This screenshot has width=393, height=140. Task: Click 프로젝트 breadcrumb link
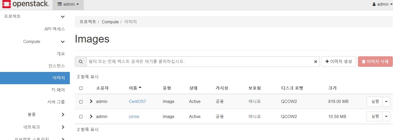pyautogui.click(x=88, y=22)
